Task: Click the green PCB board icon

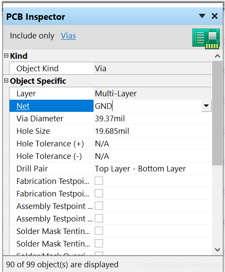Action: (x=206, y=39)
